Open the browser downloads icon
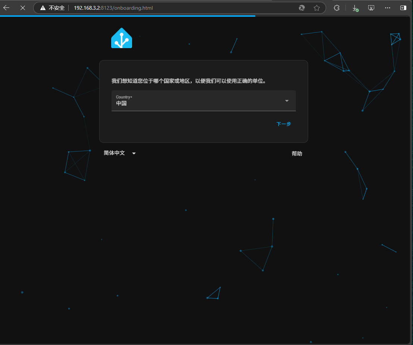 coord(355,8)
